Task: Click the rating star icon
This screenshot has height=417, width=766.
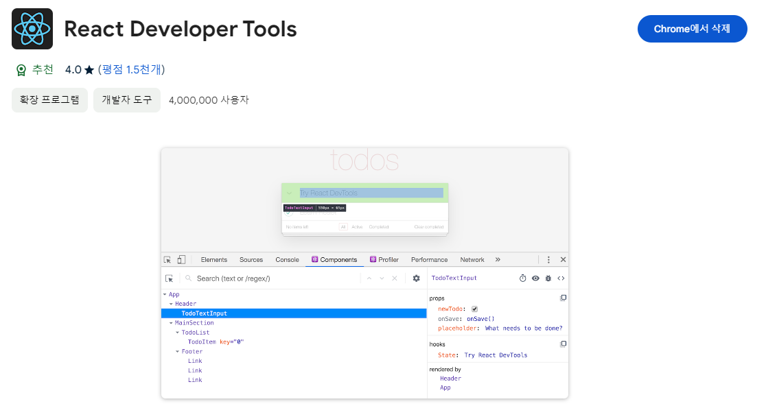Action: (89, 70)
